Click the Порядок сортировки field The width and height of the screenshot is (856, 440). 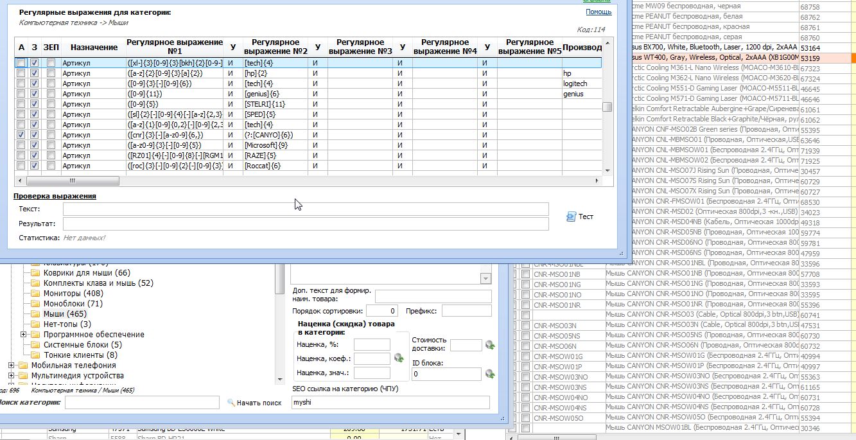tap(383, 311)
